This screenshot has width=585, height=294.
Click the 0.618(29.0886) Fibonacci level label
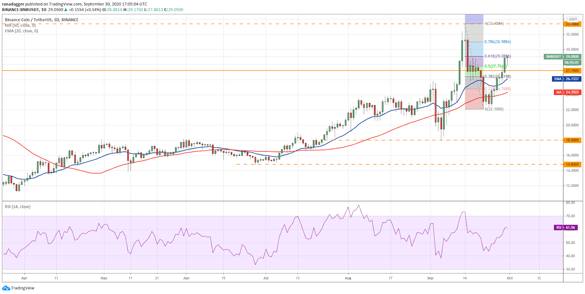click(x=498, y=56)
